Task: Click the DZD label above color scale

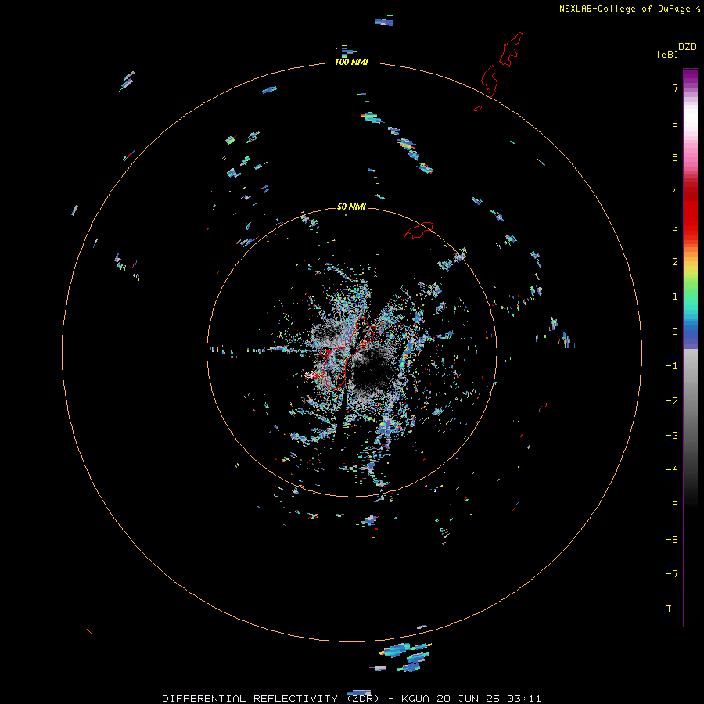Action: click(x=687, y=47)
